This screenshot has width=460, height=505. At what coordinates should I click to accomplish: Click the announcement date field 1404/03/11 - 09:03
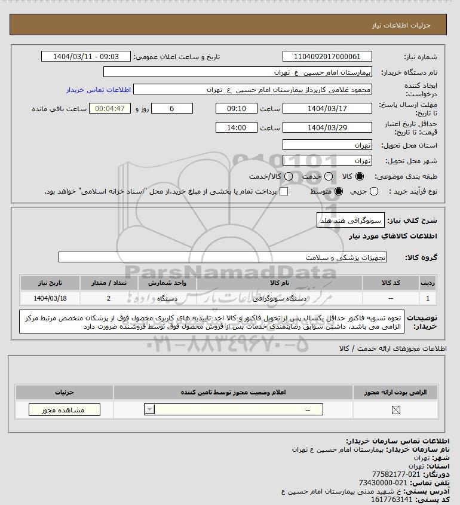tap(86, 56)
